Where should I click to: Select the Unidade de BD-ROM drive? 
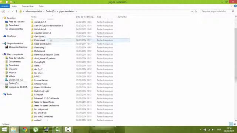click(x=18, y=87)
